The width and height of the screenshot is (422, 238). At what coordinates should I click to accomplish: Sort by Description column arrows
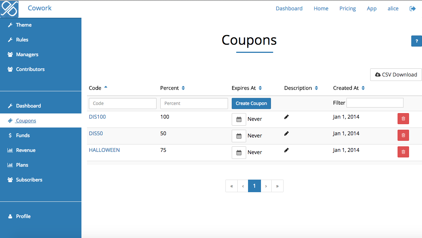point(316,88)
